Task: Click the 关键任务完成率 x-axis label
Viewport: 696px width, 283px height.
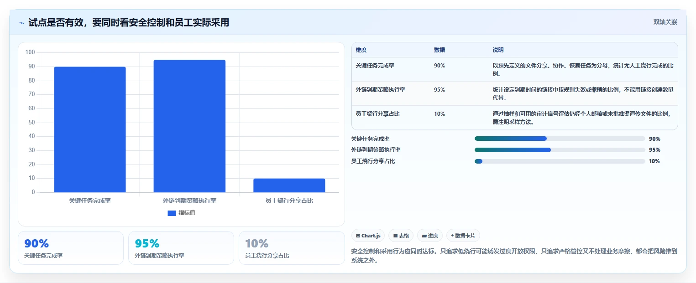Action: pyautogui.click(x=90, y=201)
